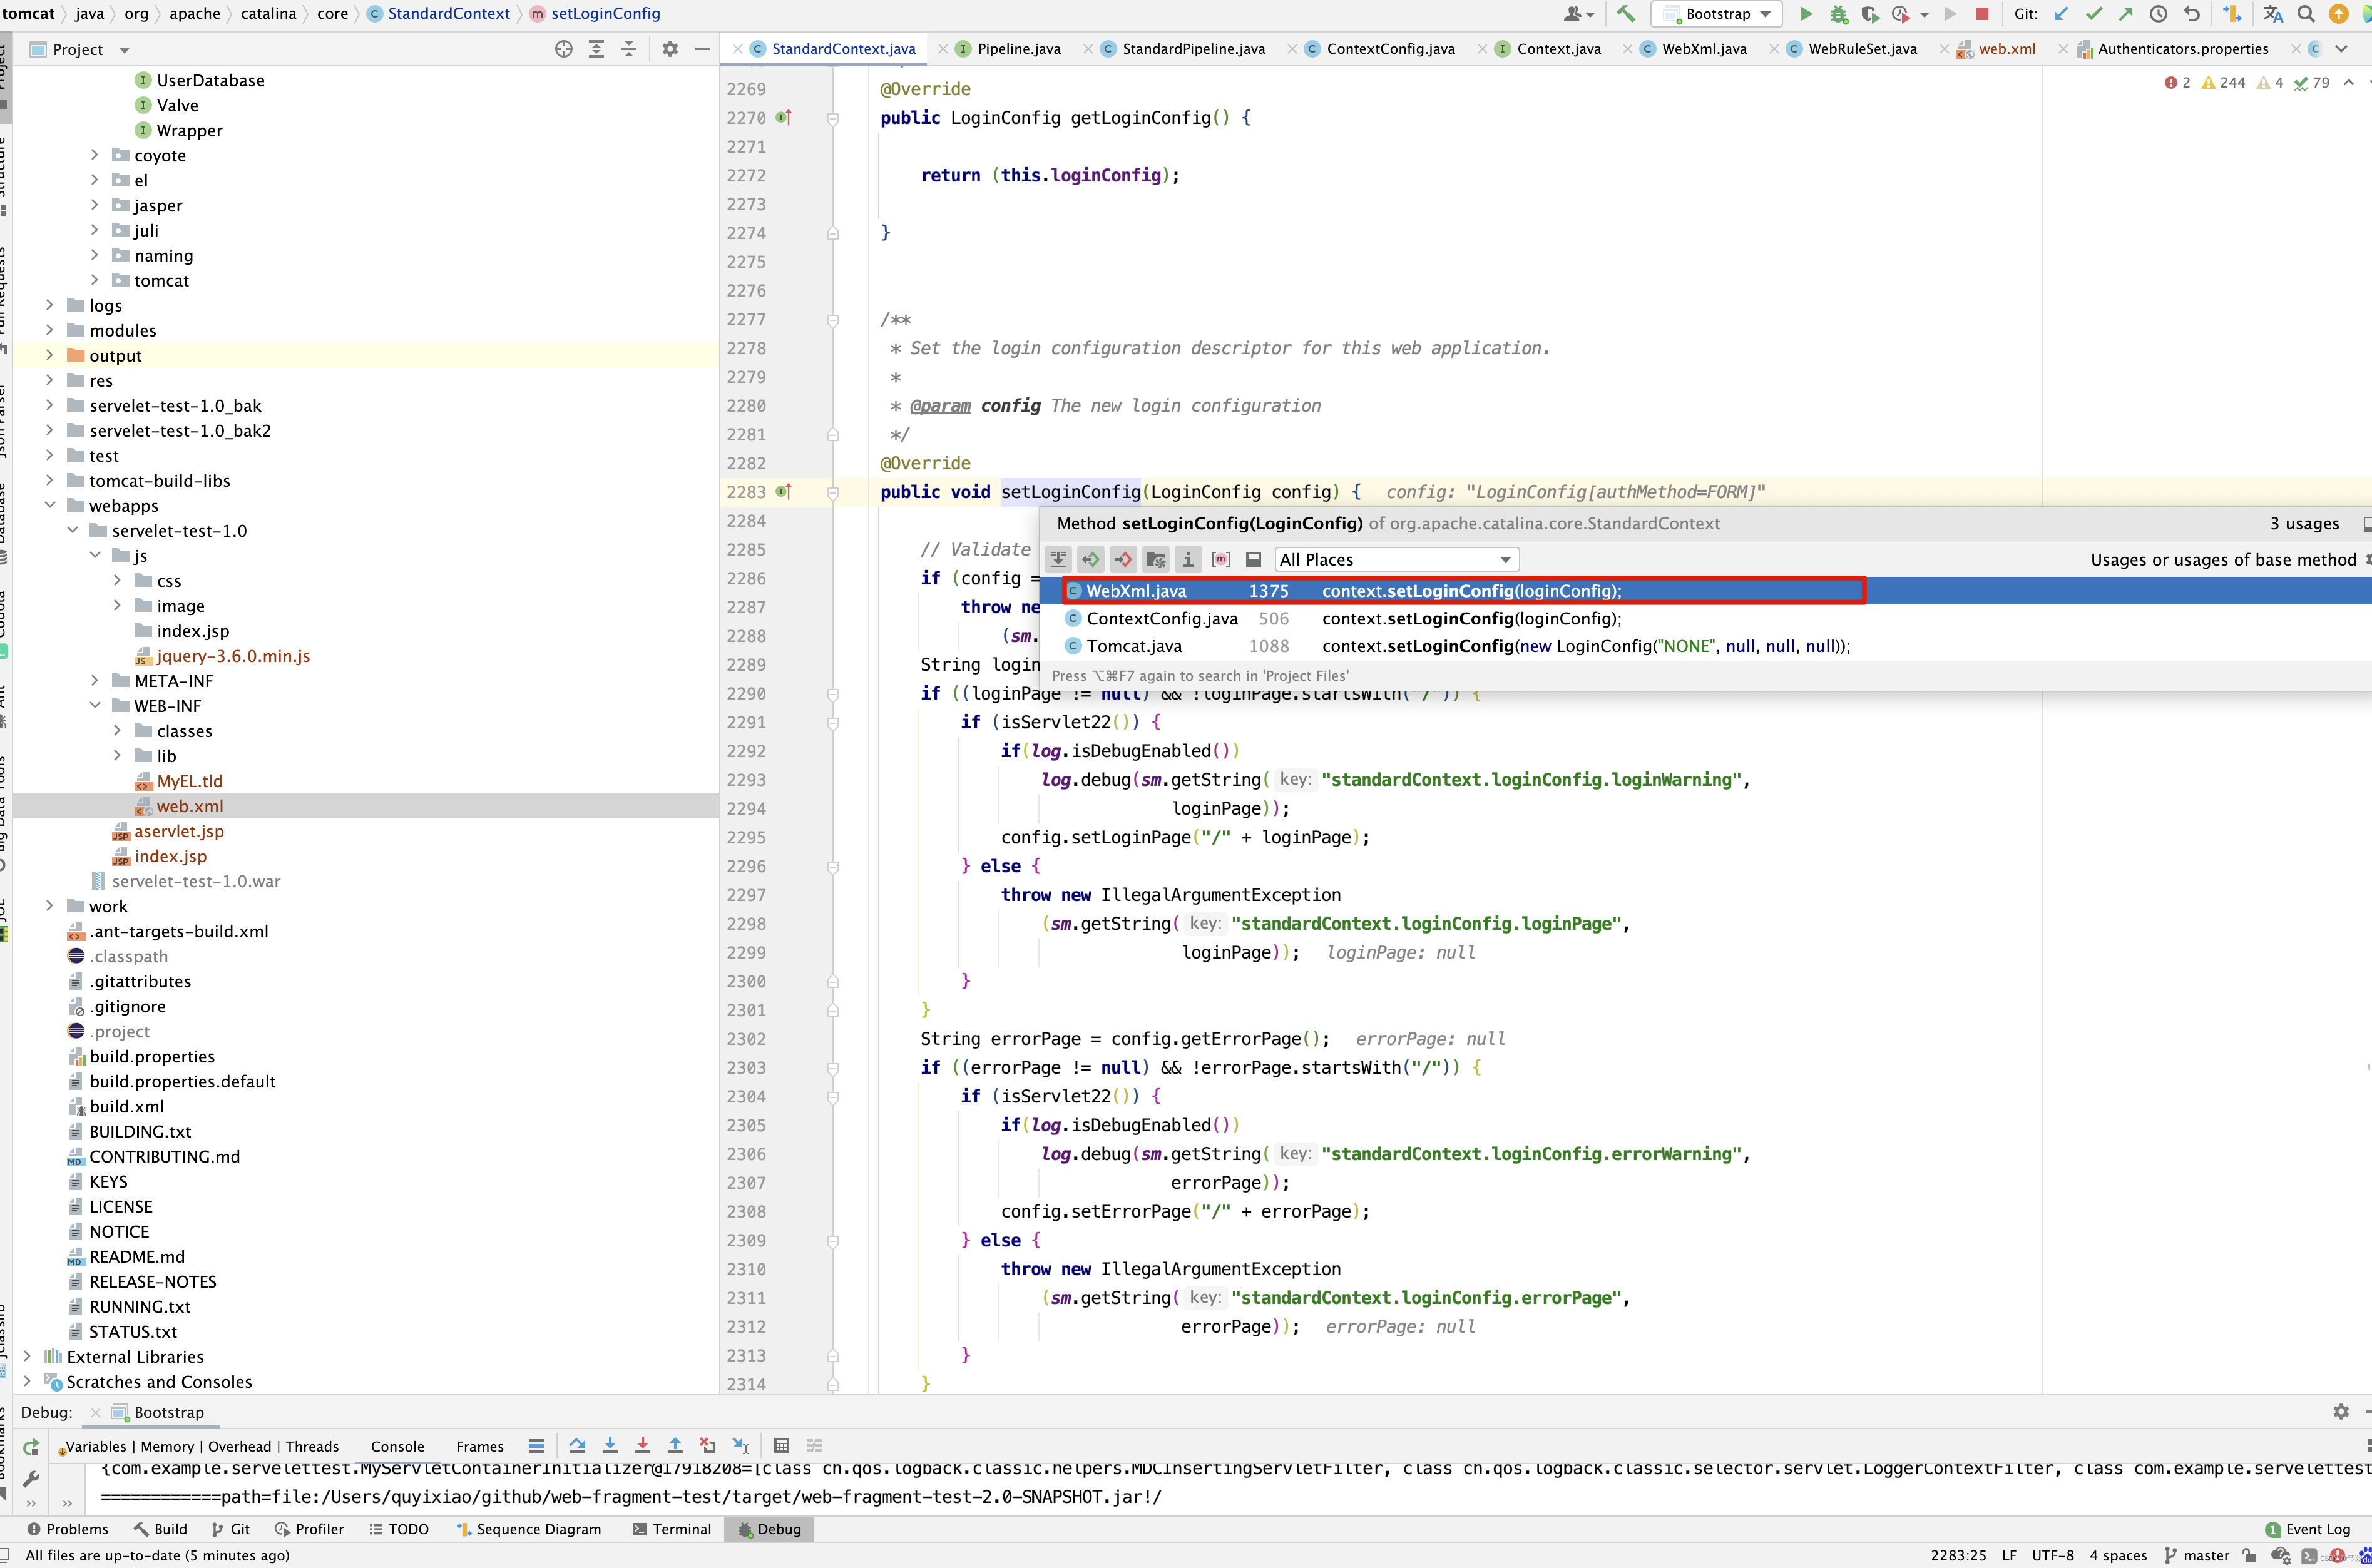
Task: Expand the coyote folder
Action: (95, 155)
